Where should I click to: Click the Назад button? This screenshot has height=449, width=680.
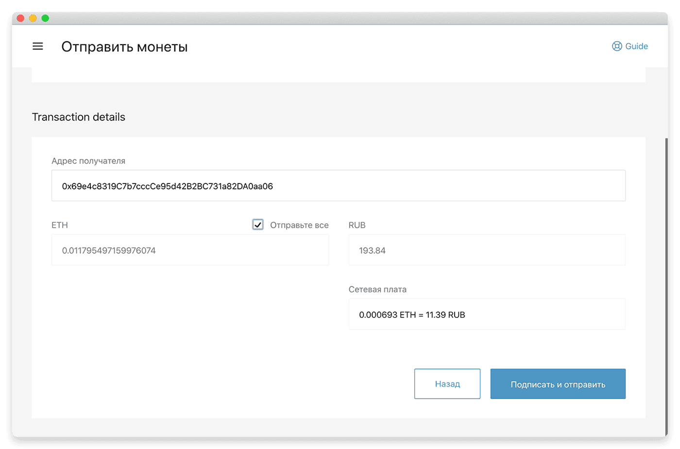(x=447, y=384)
